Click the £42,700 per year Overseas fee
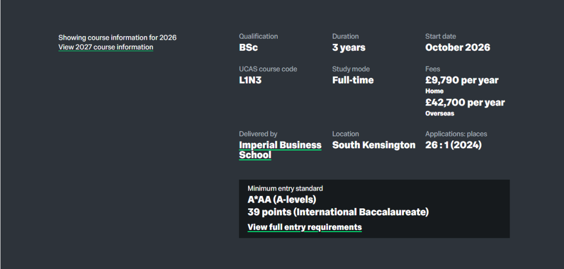Viewport: 564px width, 269px height. [x=465, y=102]
